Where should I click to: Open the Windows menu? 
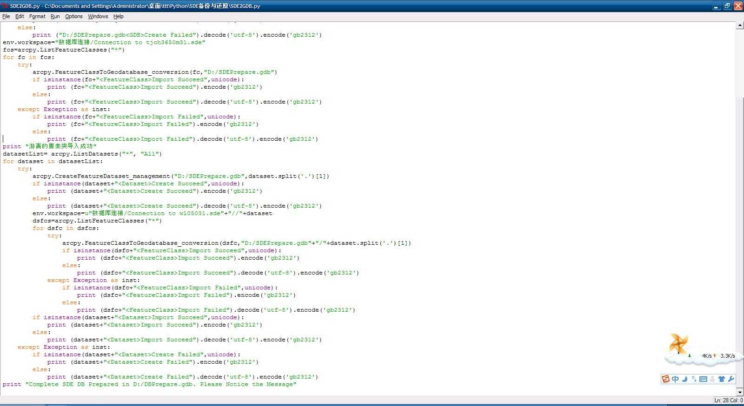coord(98,16)
